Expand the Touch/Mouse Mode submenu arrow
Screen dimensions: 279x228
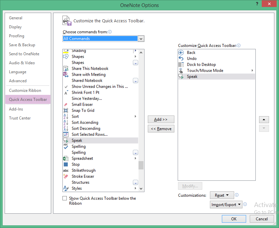pyautogui.click(x=252, y=71)
